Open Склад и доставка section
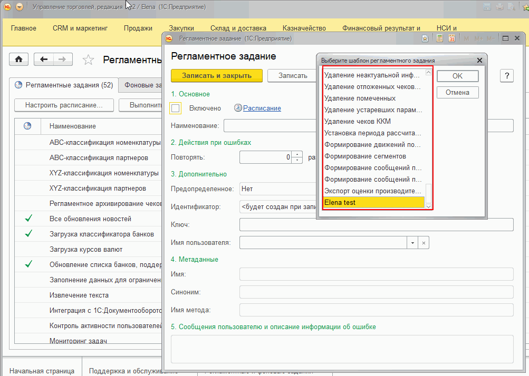The height and width of the screenshot is (376, 529). click(x=238, y=28)
